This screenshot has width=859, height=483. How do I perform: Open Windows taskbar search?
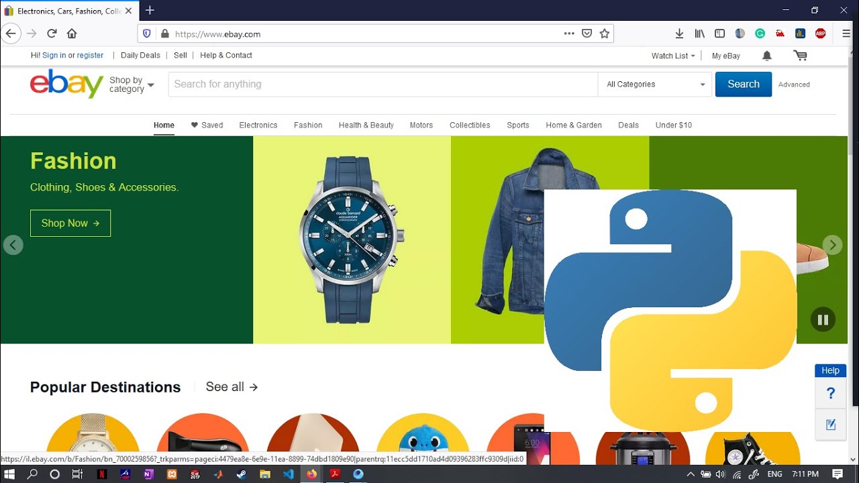[x=32, y=474]
